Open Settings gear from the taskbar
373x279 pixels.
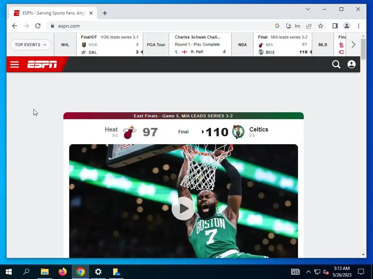click(98, 272)
